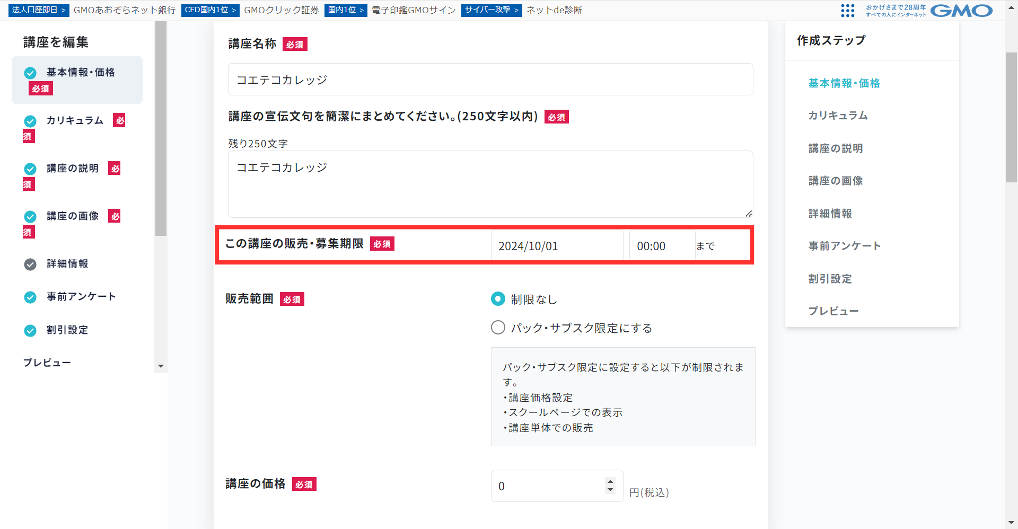Screen dimensions: 1018x529
Task: Jump to 講座の画像 in 作成ステップ
Action: click(835, 181)
